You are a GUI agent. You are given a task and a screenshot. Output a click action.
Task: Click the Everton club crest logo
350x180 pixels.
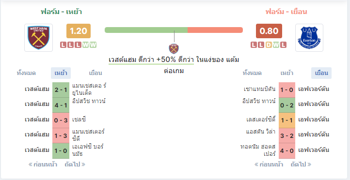pyautogui.click(x=309, y=38)
